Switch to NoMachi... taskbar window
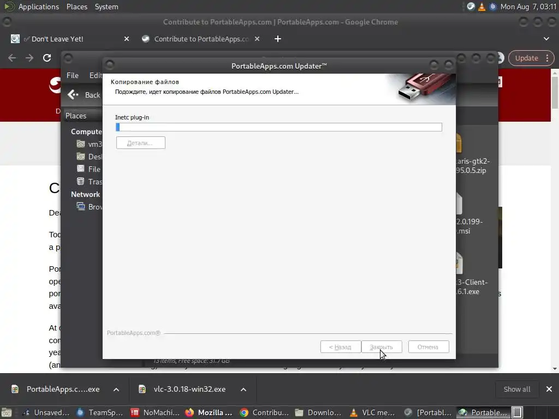This screenshot has width=559, height=419. (155, 412)
